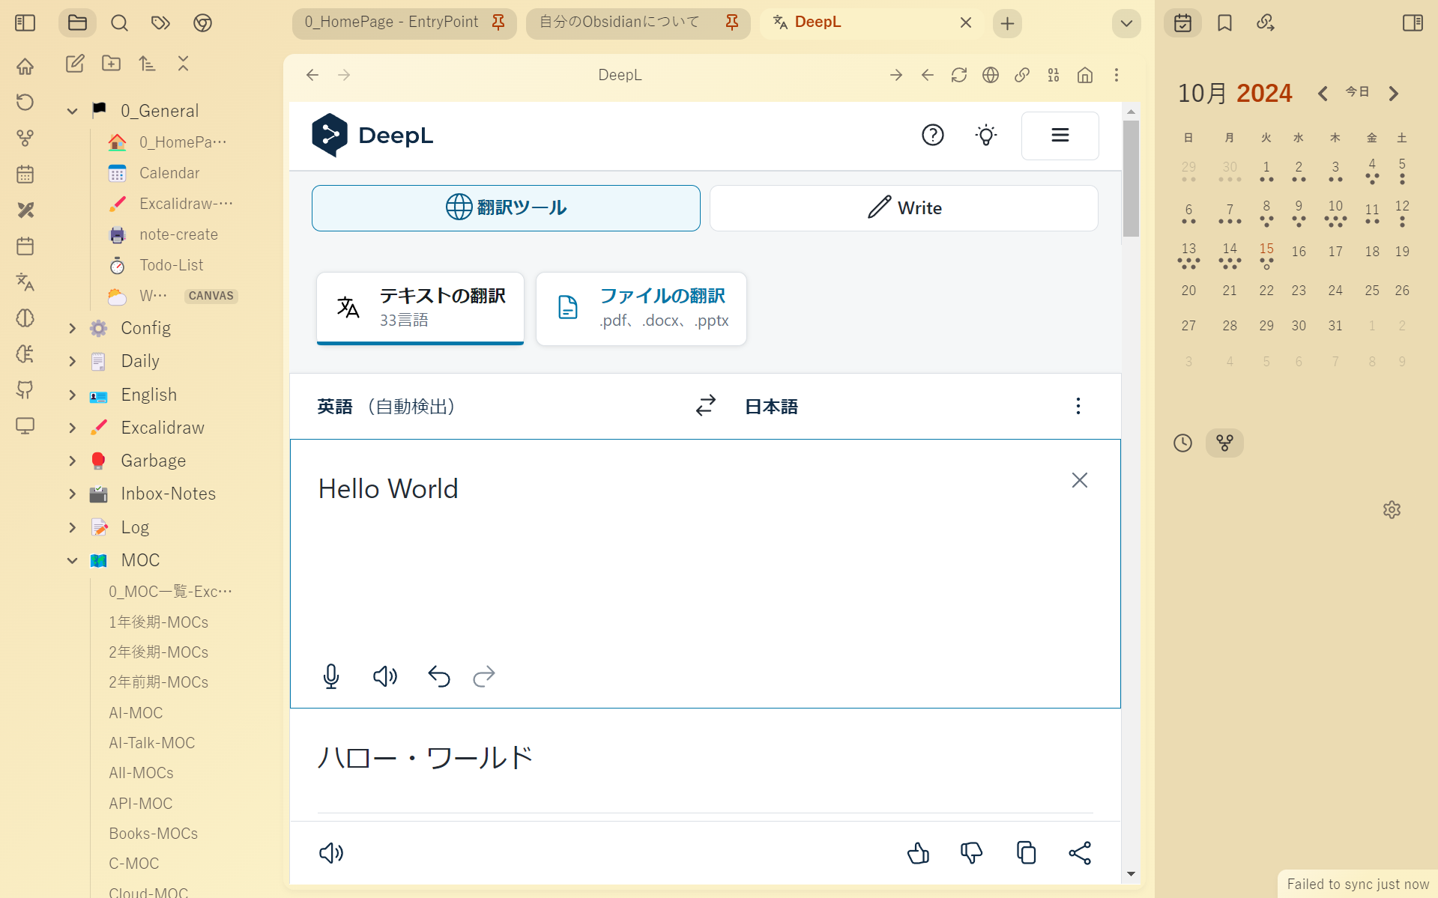Open translation options three-dot menu
Image resolution: width=1438 pixels, height=898 pixels.
[1078, 406]
